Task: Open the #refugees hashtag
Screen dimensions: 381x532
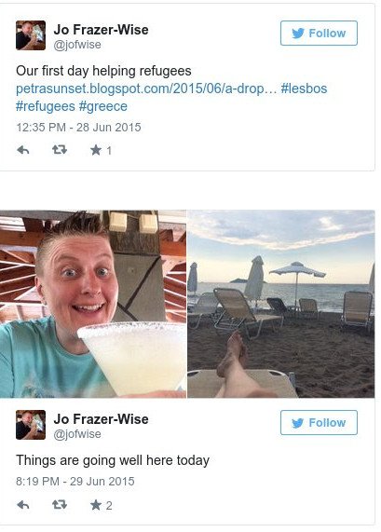Action: 46,106
